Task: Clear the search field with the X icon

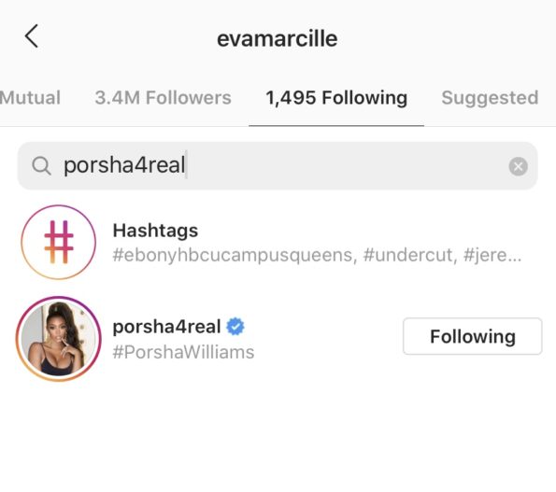Action: coord(518,166)
